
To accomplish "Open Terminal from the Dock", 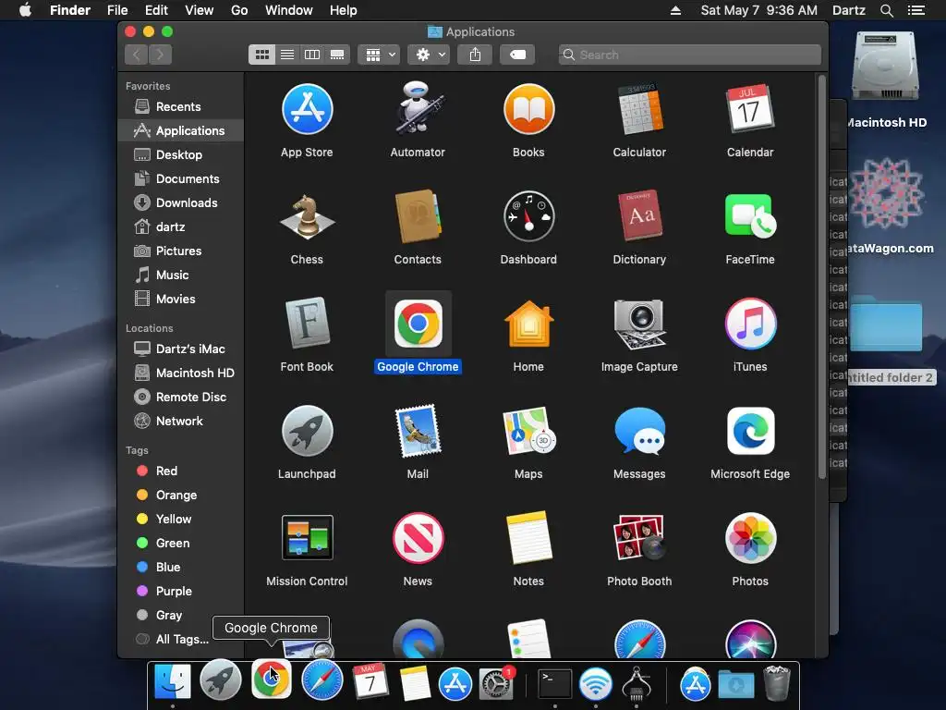I will click(x=555, y=683).
